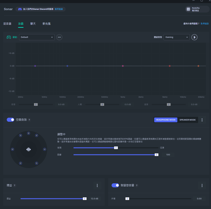Open the Default preset dropdown

pyautogui.click(x=37, y=37)
